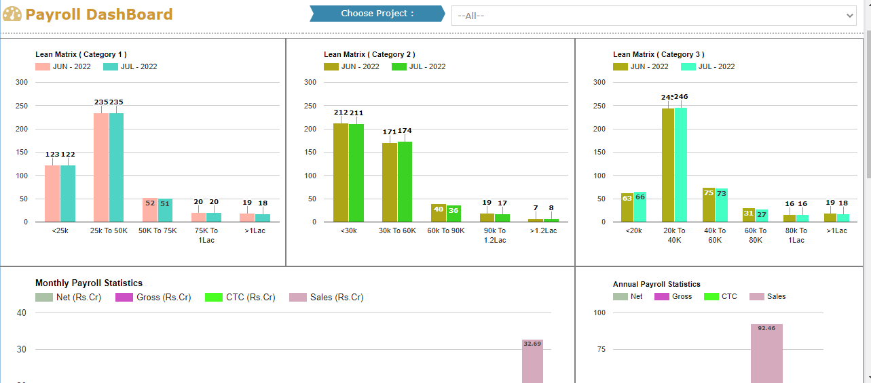This screenshot has width=871, height=383.
Task: Open the Choose Project dropdown
Action: point(653,16)
